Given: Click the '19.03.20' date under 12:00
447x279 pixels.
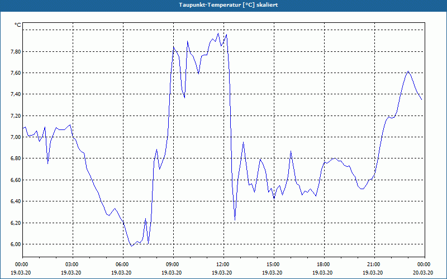Looking at the screenshot, I should click(x=222, y=272).
